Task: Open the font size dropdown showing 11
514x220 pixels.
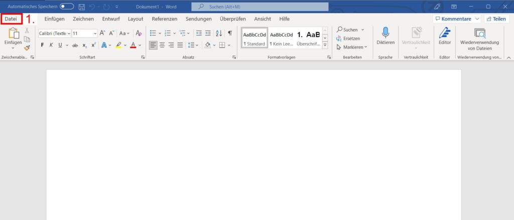Action: [x=84, y=33]
